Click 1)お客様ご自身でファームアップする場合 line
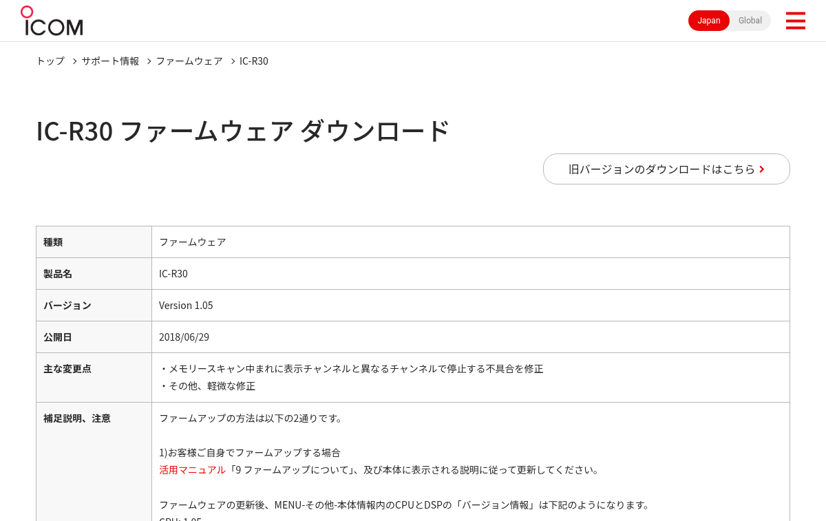Screen dimensions: 826x521 pos(250,452)
